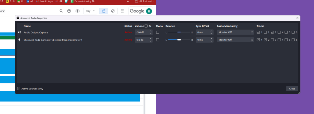Increase sync offset for Audio Output Capture
This screenshot has width=314, height=114.
coord(211,31)
